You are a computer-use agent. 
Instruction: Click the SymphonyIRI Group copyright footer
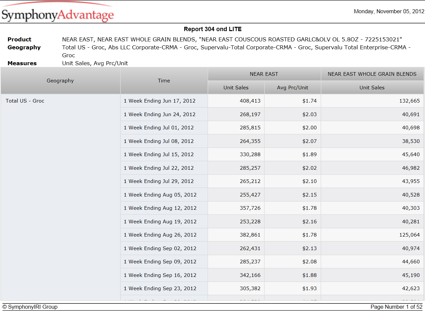tap(30, 307)
